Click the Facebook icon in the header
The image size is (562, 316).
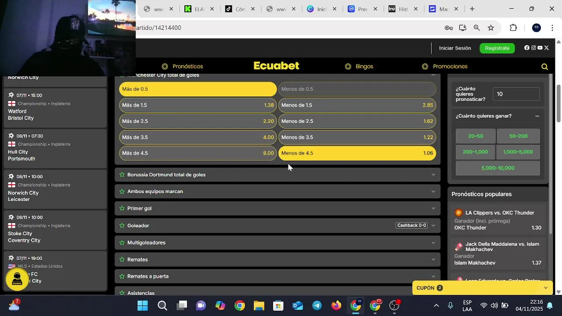click(x=527, y=48)
